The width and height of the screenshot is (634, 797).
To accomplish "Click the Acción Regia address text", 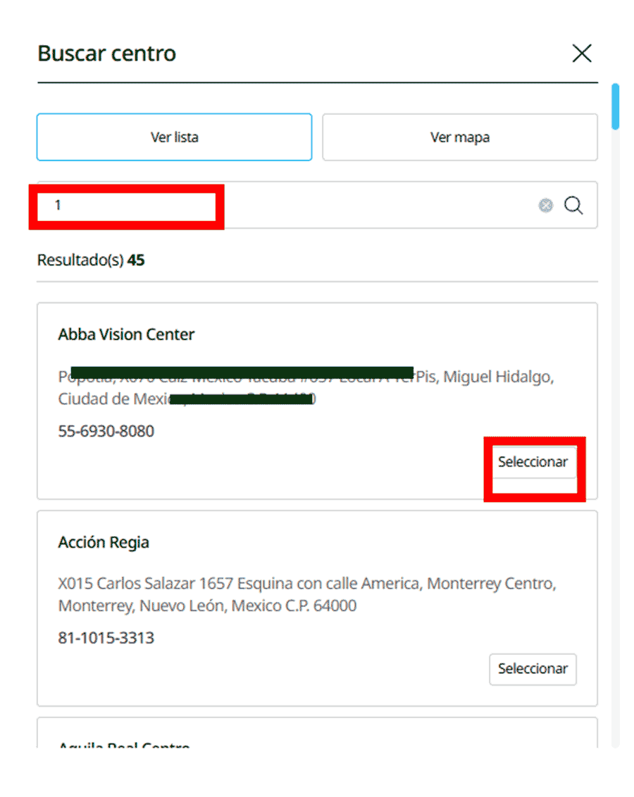I will click(306, 594).
